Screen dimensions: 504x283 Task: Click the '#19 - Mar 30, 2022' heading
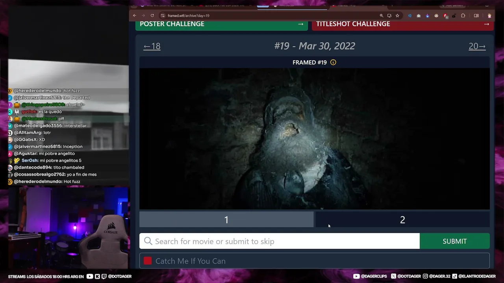[315, 46]
